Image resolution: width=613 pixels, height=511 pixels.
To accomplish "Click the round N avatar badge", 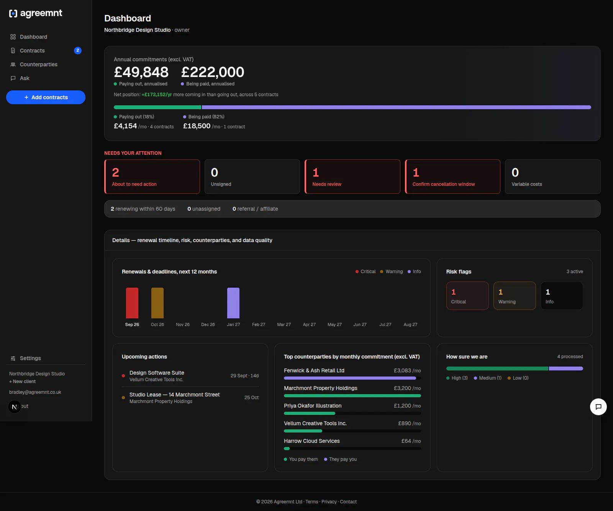I will coord(15,407).
